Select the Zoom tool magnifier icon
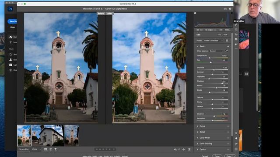 coord(236,133)
